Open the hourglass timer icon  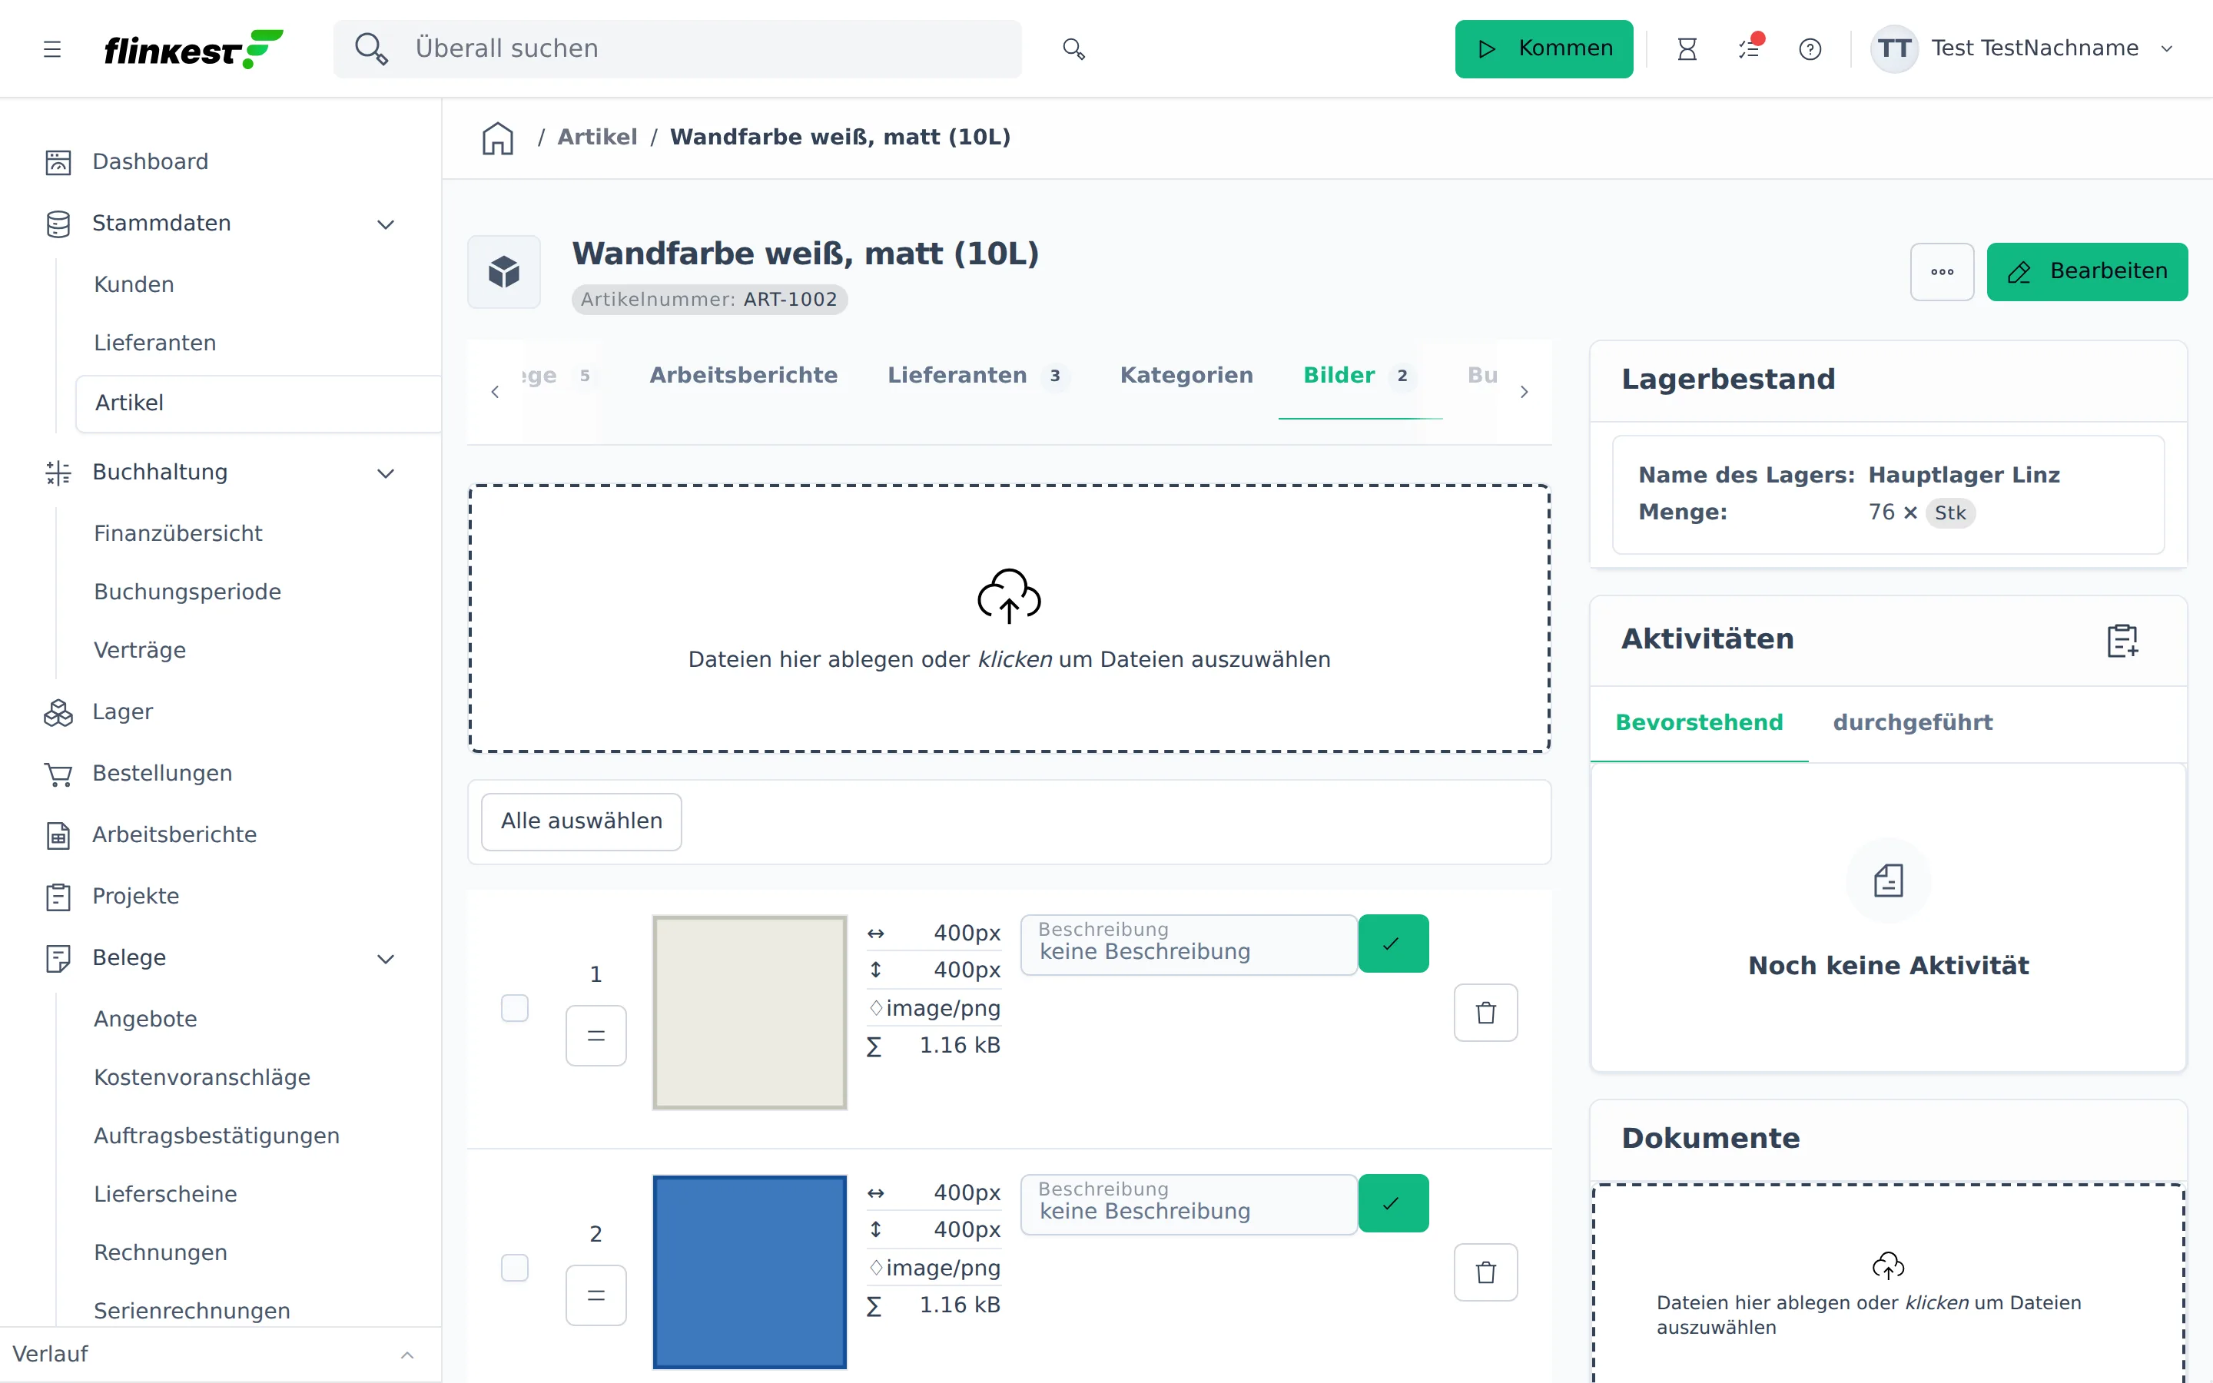1687,48
